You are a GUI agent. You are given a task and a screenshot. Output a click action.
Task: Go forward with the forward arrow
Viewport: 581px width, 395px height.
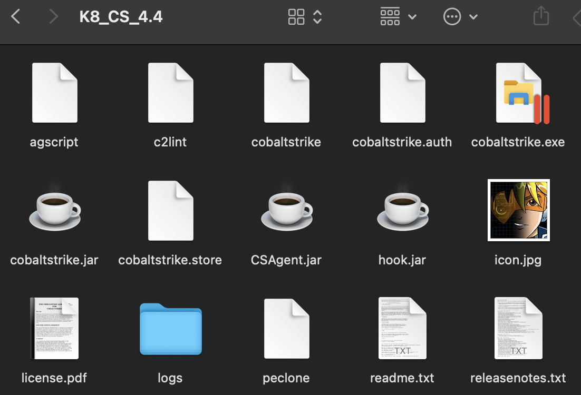point(53,17)
